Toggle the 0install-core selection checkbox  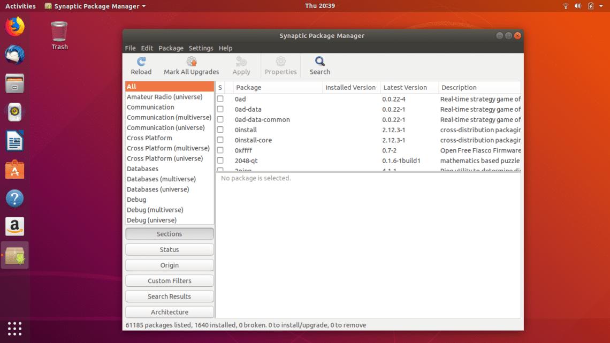pyautogui.click(x=220, y=140)
